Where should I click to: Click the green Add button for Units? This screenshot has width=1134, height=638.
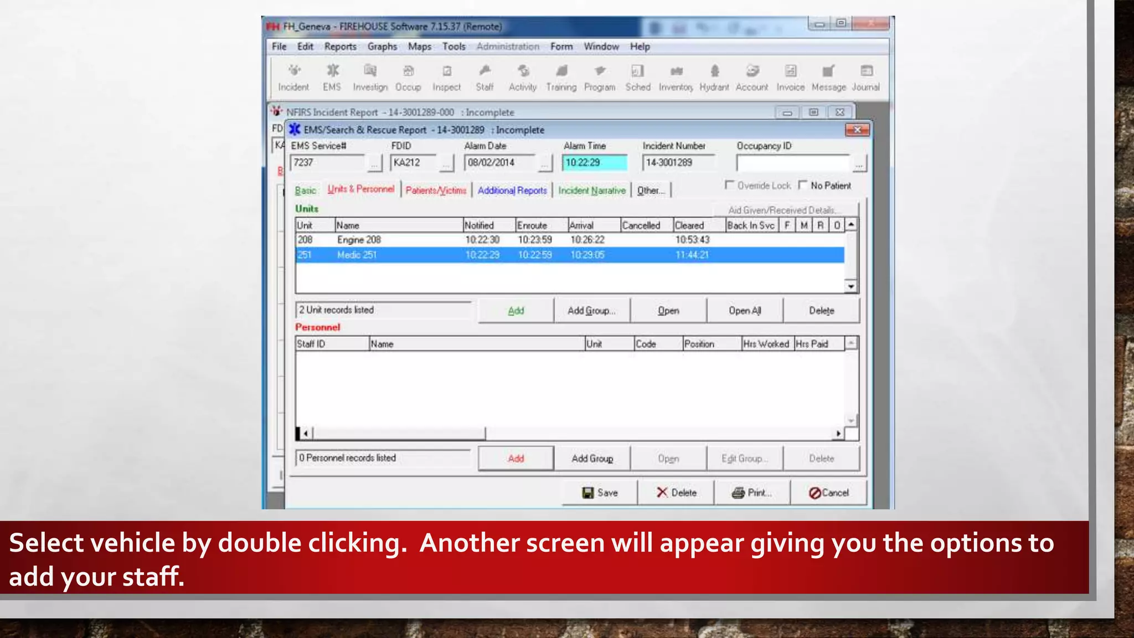(x=516, y=311)
